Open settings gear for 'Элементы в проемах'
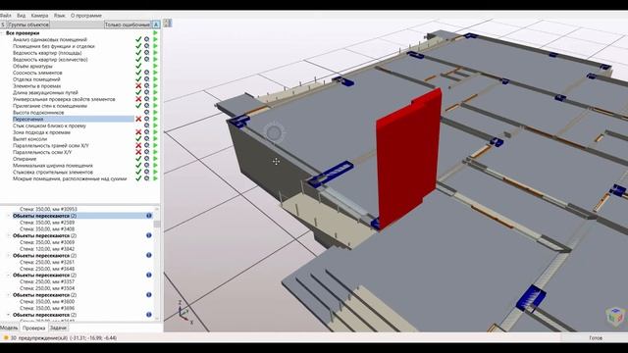 click(147, 86)
